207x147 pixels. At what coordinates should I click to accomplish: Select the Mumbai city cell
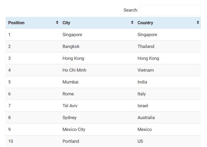(x=71, y=82)
